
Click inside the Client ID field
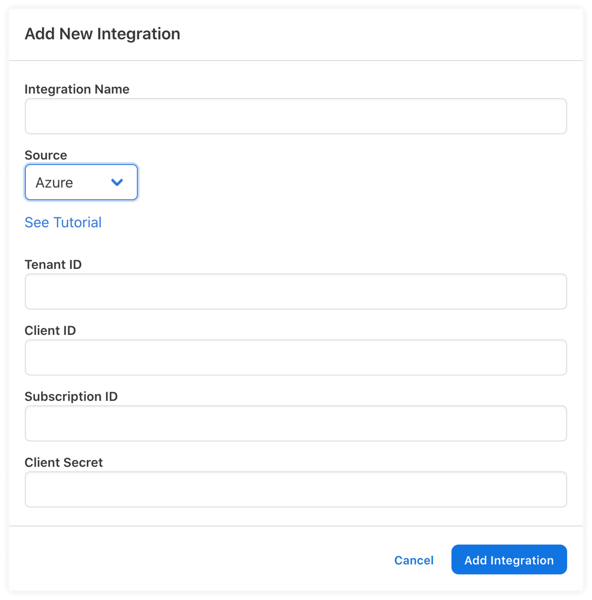(x=295, y=357)
